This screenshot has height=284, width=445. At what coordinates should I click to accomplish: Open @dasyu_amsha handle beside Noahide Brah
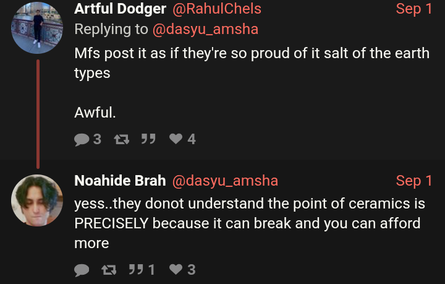(225, 181)
